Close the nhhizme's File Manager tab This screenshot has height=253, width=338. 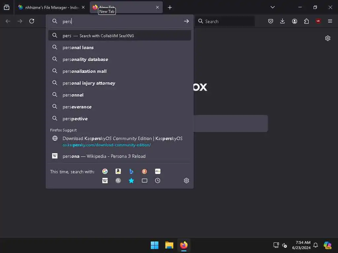coord(83,7)
